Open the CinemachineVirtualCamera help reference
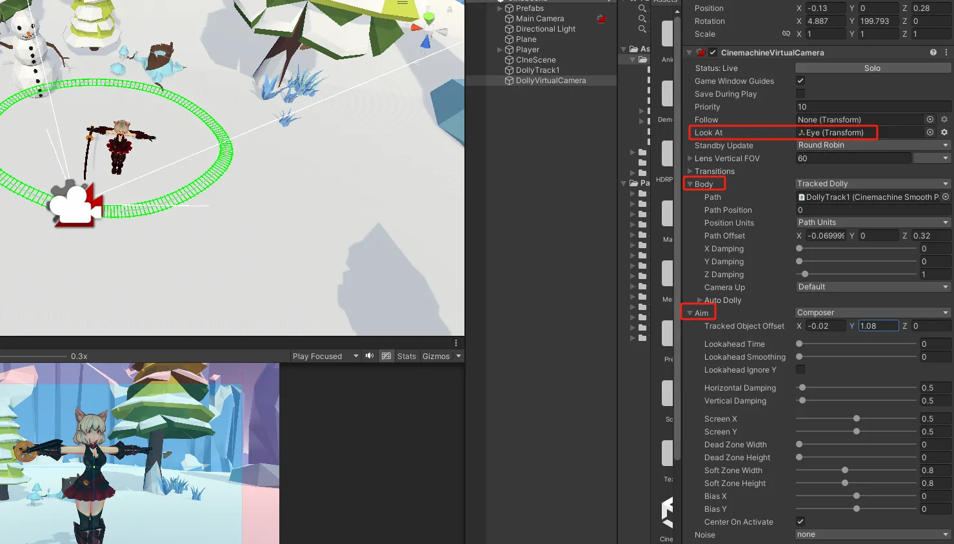This screenshot has height=544, width=954. [933, 52]
